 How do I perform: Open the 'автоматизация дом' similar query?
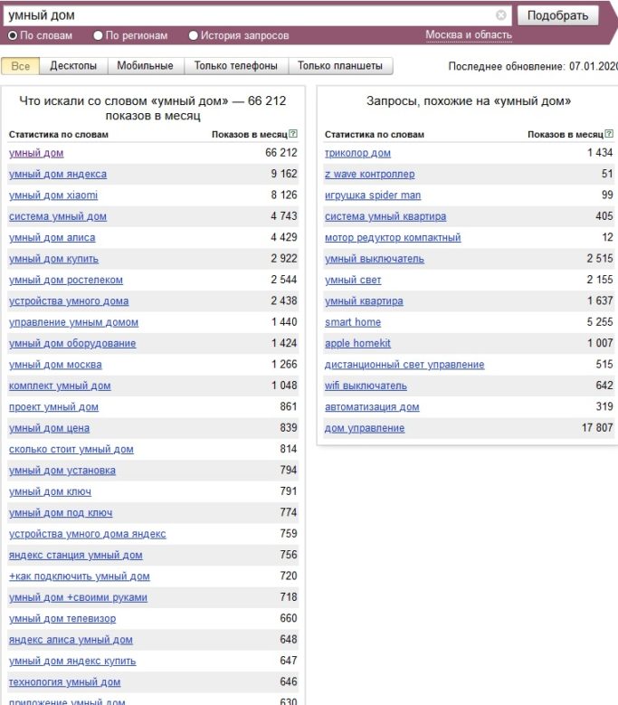[x=372, y=407]
